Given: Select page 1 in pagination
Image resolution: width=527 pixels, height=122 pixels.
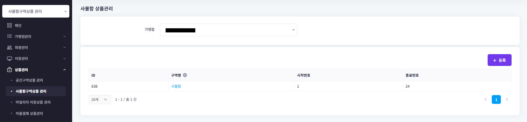Looking at the screenshot, I should [496, 99].
